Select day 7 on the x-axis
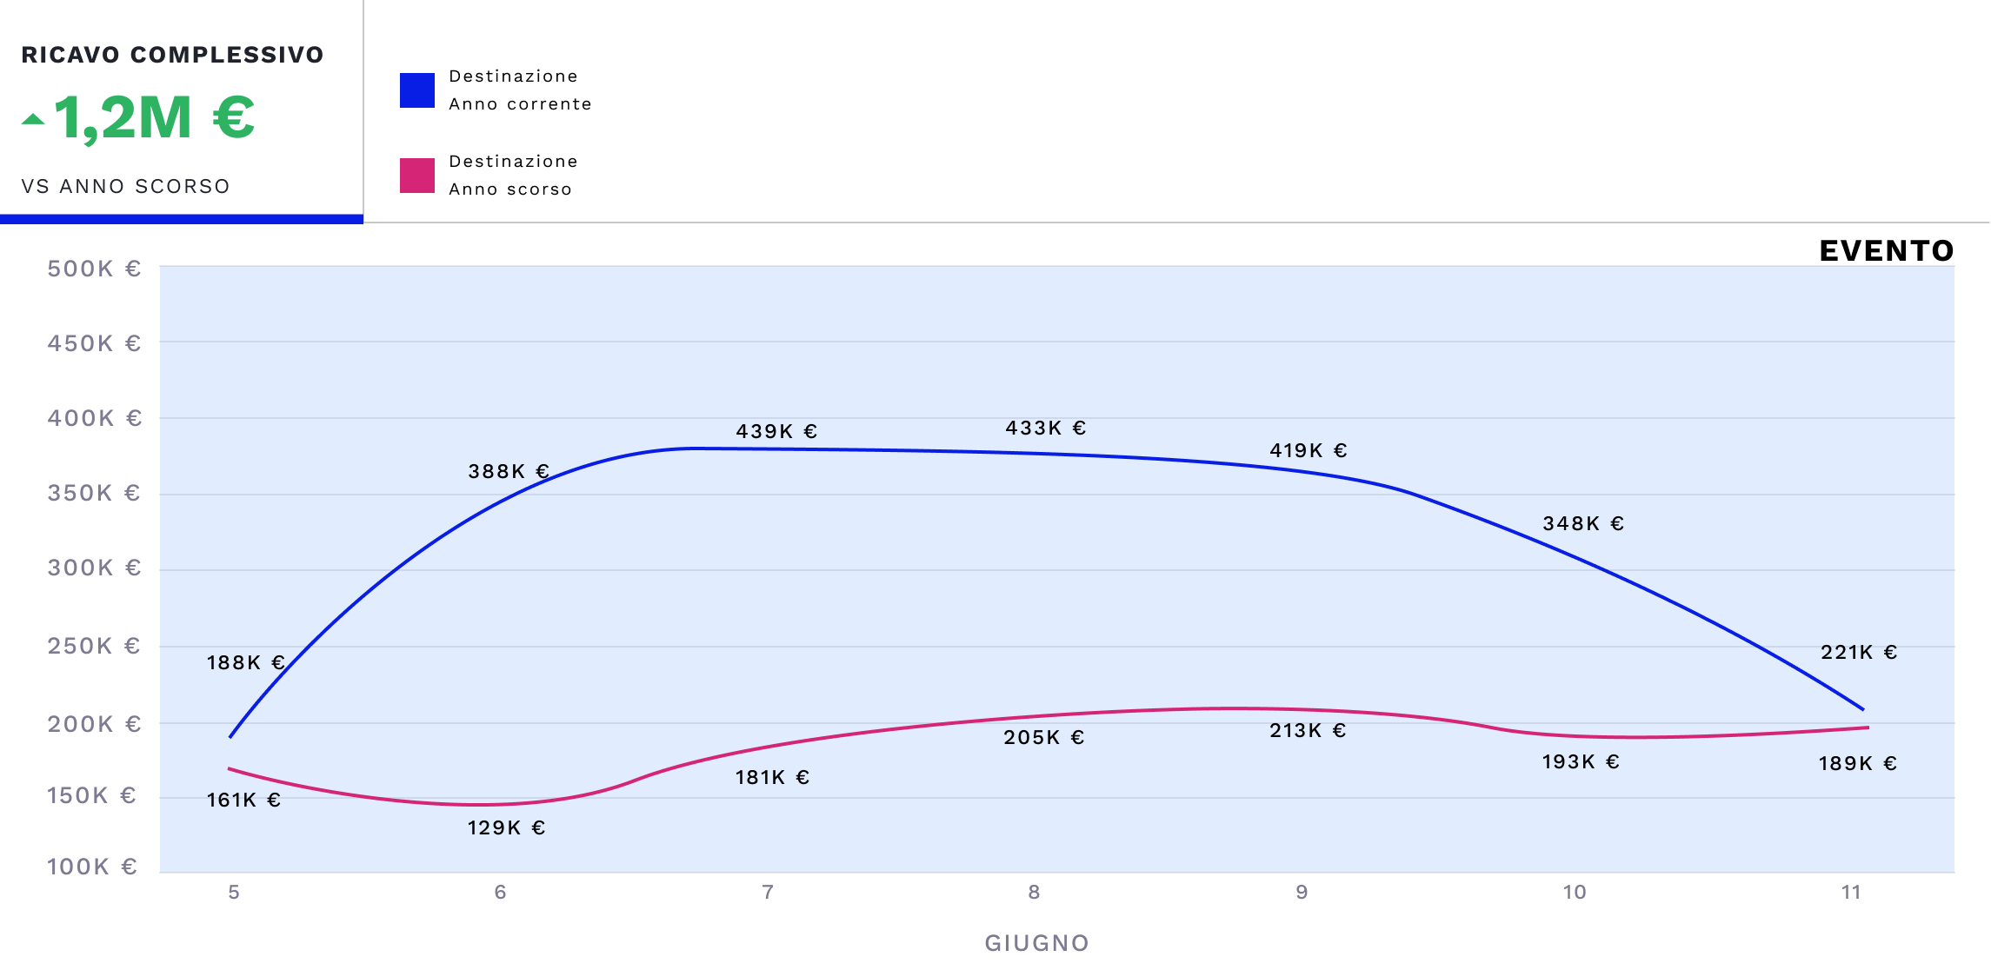The height and width of the screenshot is (970, 1991). point(768,892)
